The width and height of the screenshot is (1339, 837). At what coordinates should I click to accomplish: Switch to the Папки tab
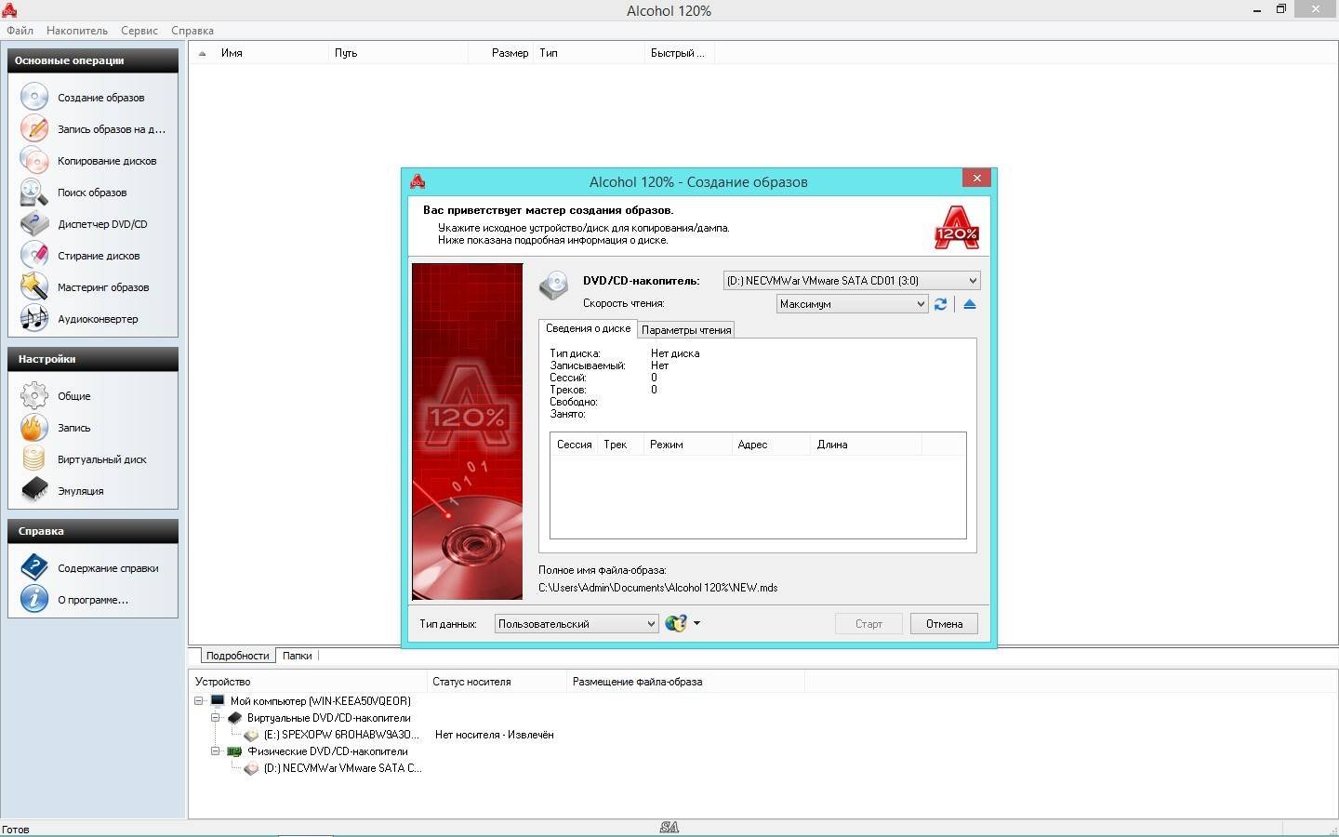click(298, 656)
